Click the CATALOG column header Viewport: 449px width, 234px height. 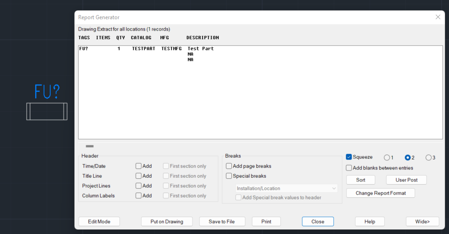[141, 37]
